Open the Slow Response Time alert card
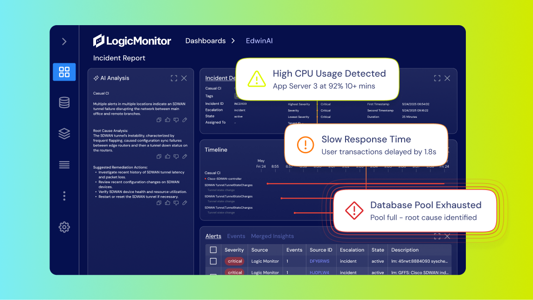This screenshot has height=300, width=533. coord(366,145)
